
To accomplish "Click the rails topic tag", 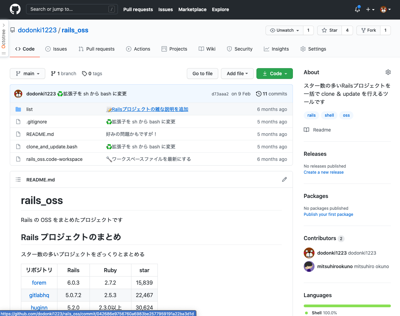I will point(311,115).
